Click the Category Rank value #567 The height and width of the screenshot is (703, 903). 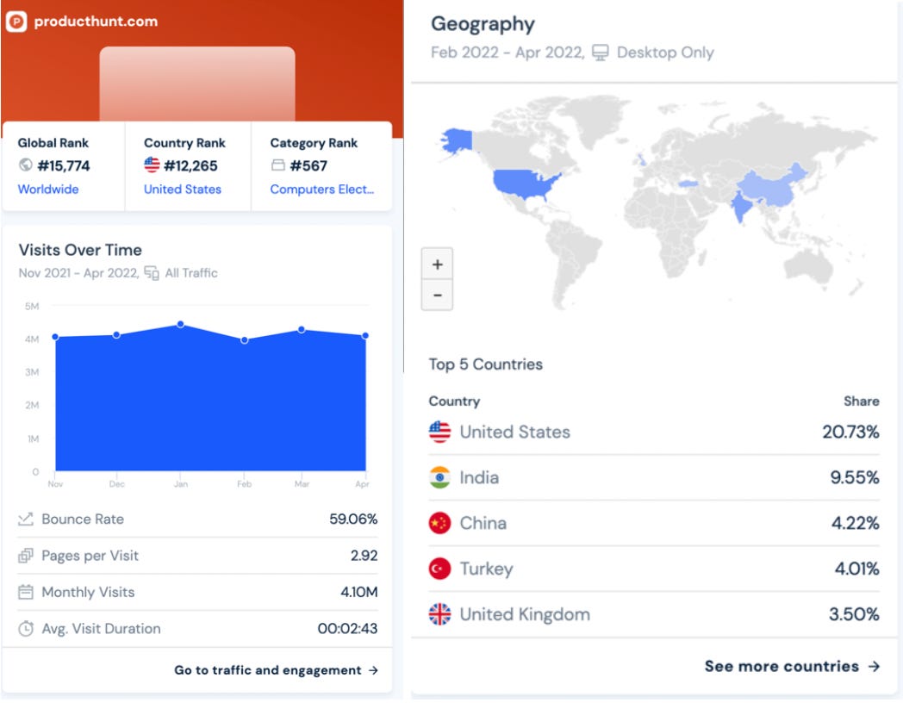tap(308, 165)
